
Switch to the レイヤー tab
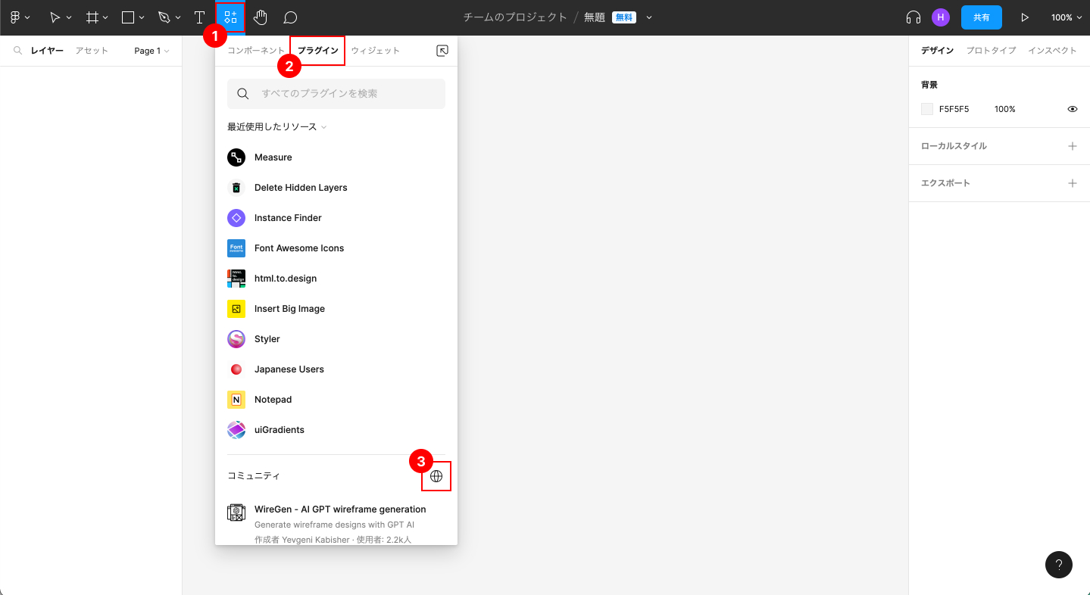[47, 51]
